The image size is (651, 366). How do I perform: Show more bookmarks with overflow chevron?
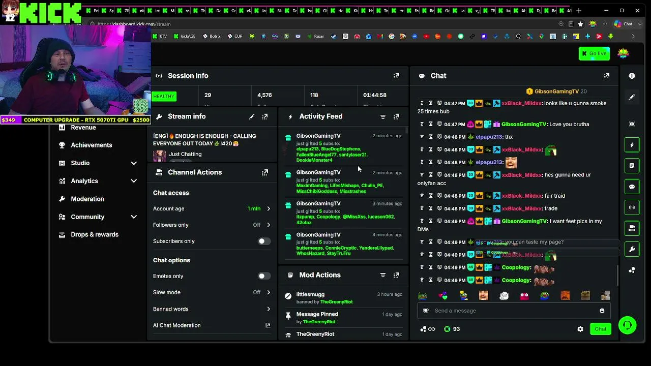click(x=633, y=37)
